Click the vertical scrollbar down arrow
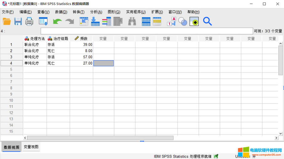Screen dimensions: 284x159 click(x=281, y=133)
